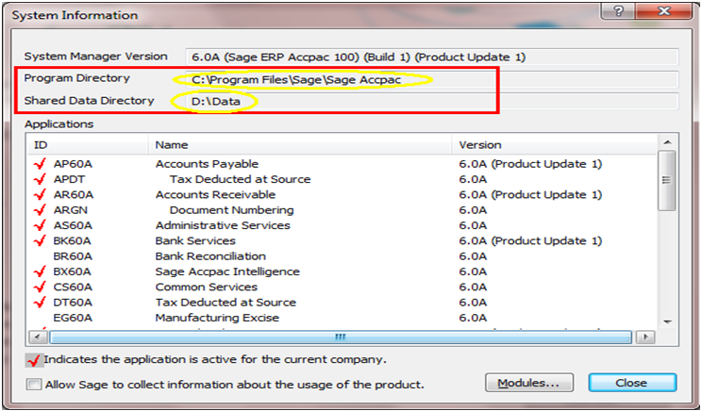Click the horizontal scrollbar right arrow
This screenshot has height=411, width=702.
click(x=645, y=337)
